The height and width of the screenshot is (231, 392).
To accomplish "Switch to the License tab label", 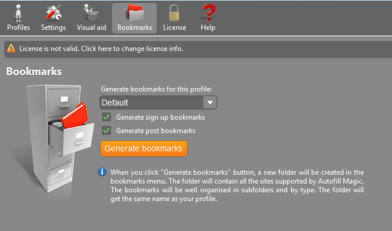I will [x=175, y=28].
